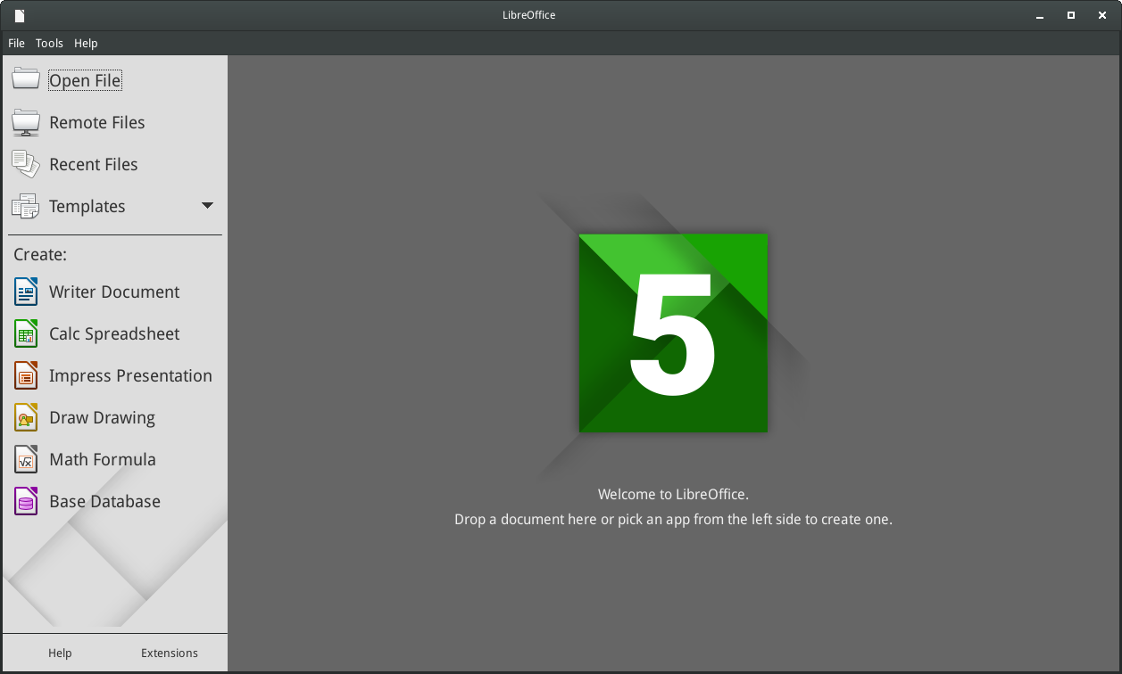
Task: Create a new Impress Presentation
Action: 130,375
